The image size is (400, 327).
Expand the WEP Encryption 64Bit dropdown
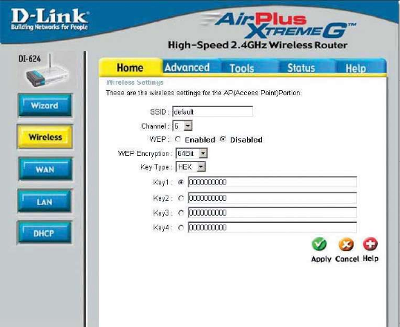(191, 153)
